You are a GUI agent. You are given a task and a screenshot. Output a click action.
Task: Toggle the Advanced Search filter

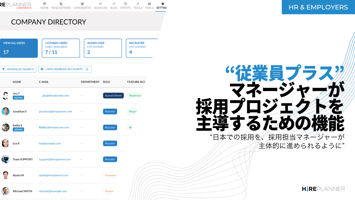click(18, 69)
